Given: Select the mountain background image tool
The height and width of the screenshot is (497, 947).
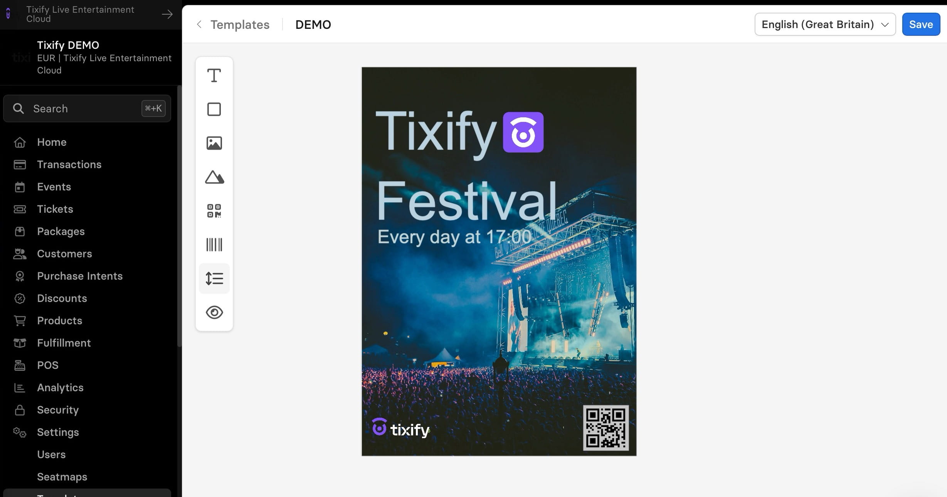Looking at the screenshot, I should [x=214, y=177].
